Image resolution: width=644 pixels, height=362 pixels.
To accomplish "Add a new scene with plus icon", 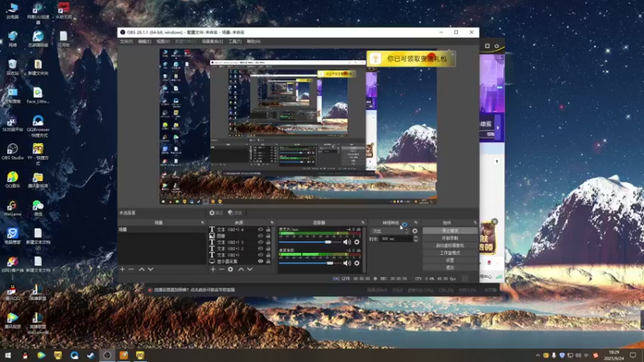I will (x=122, y=269).
